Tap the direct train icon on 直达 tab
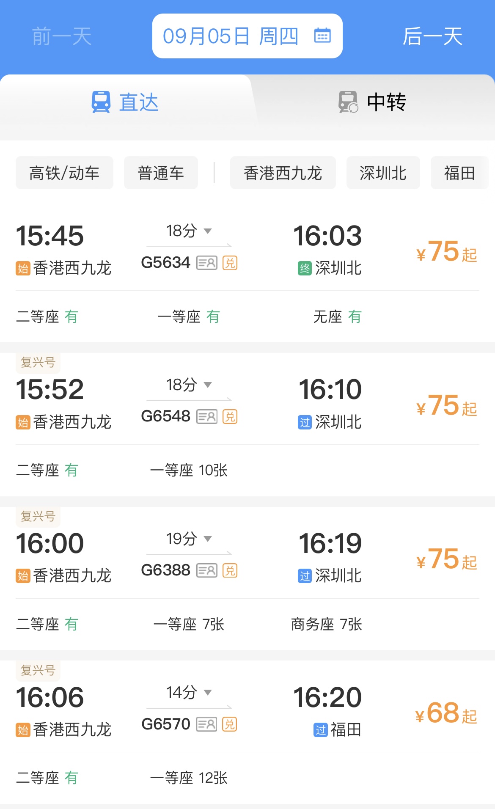The width and height of the screenshot is (495, 809). 101,102
